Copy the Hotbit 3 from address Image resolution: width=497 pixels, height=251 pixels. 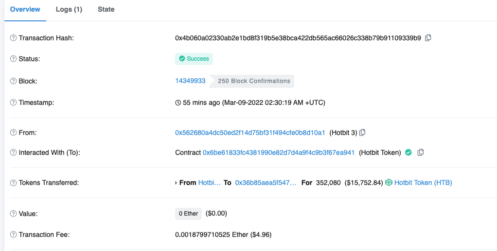point(362,133)
